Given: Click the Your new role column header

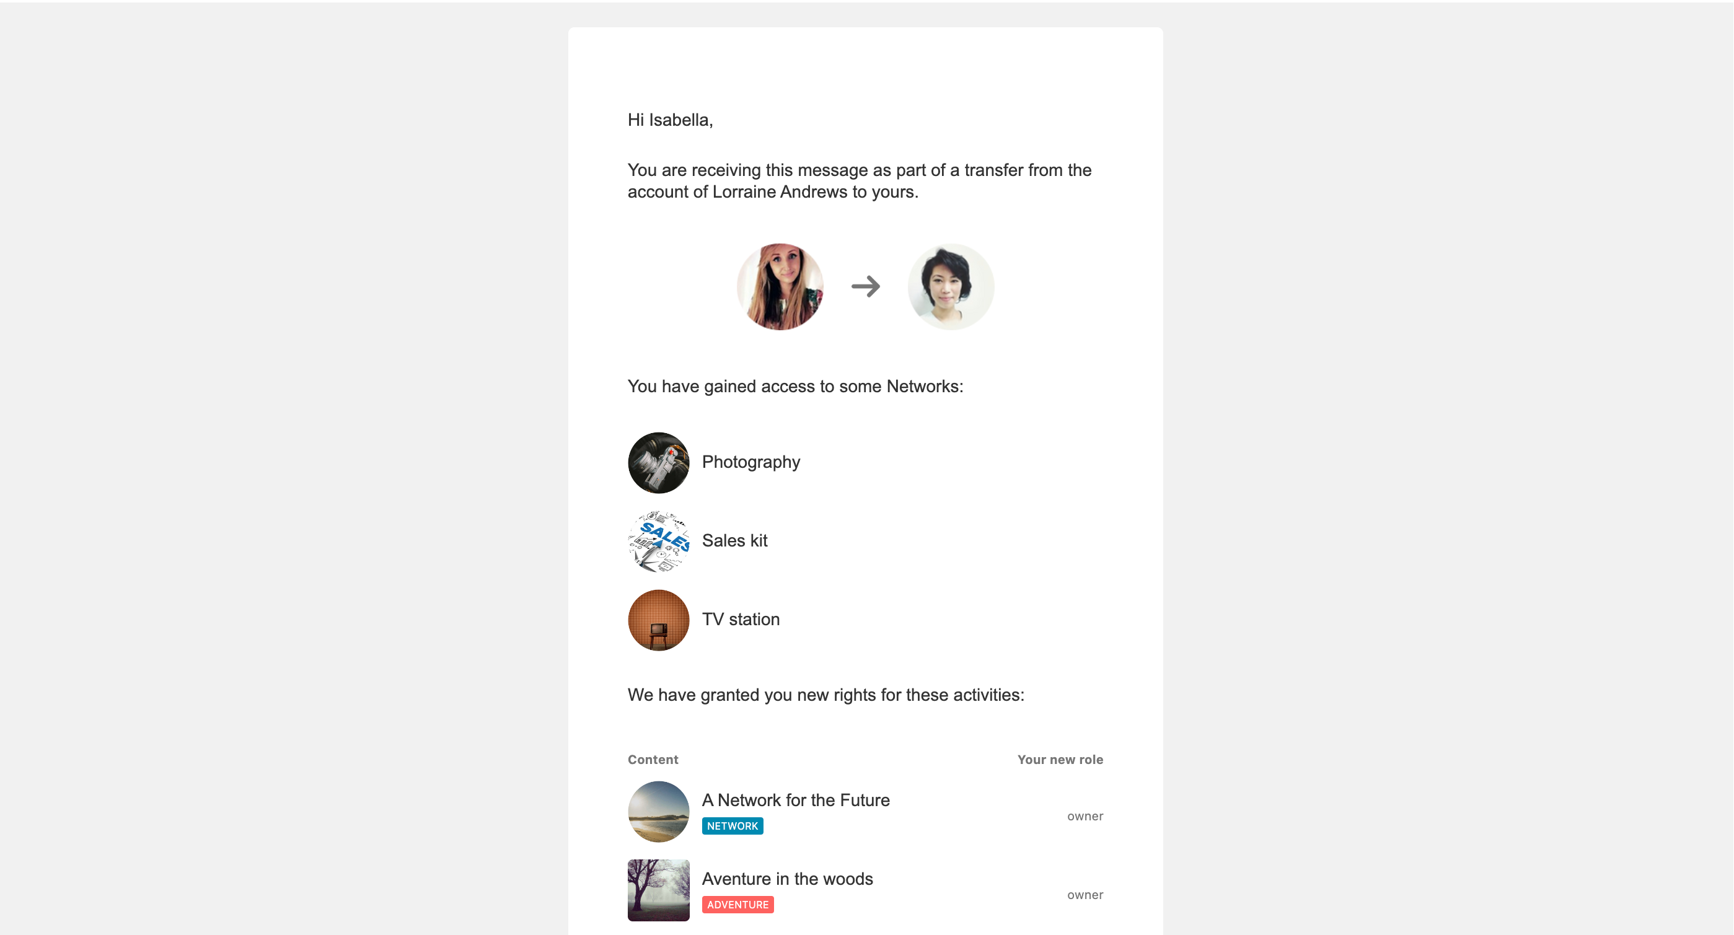Looking at the screenshot, I should point(1060,760).
